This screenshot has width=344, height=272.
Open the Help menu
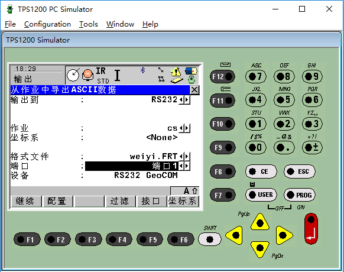150,24
